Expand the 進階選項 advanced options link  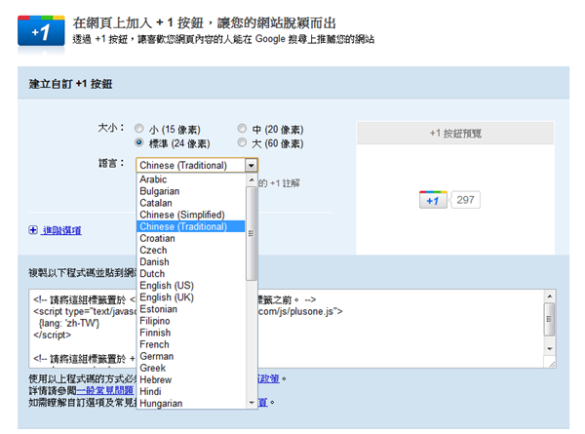pyautogui.click(x=61, y=230)
